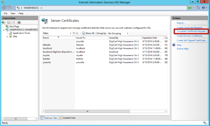Click the create new connection globe icon
The height and width of the screenshot is (126, 210).
pos(3,23)
